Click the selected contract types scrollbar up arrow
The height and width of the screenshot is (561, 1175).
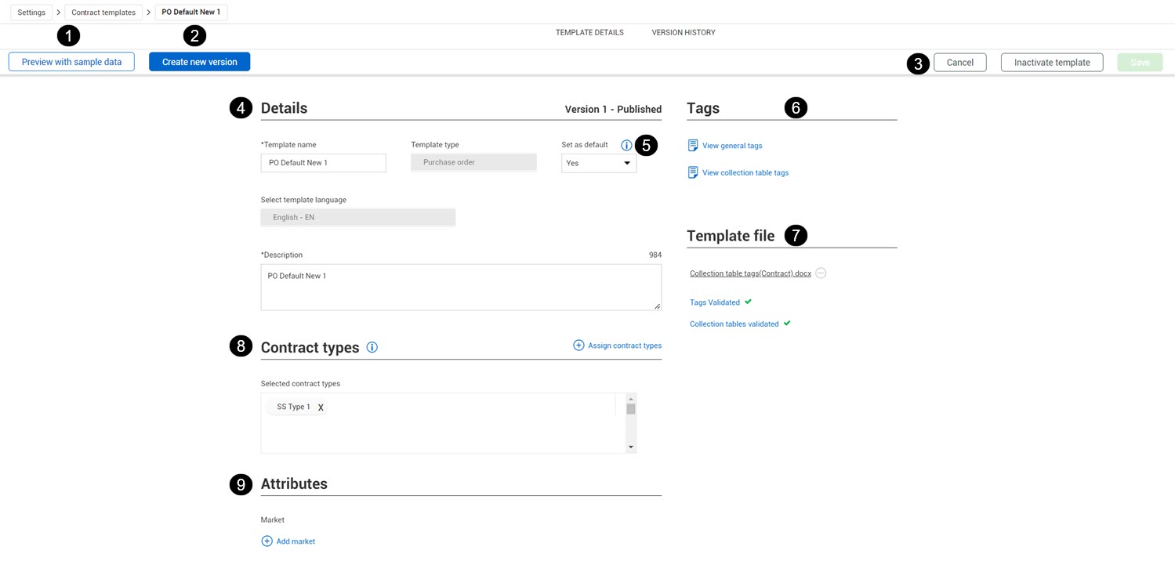[631, 399]
